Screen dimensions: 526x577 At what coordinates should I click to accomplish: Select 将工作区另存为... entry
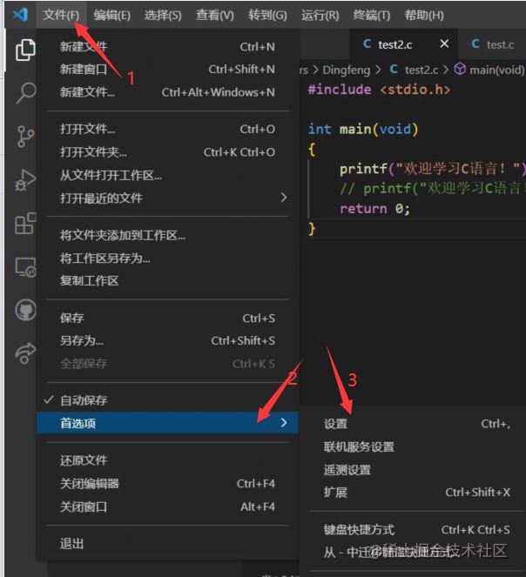pos(167,258)
